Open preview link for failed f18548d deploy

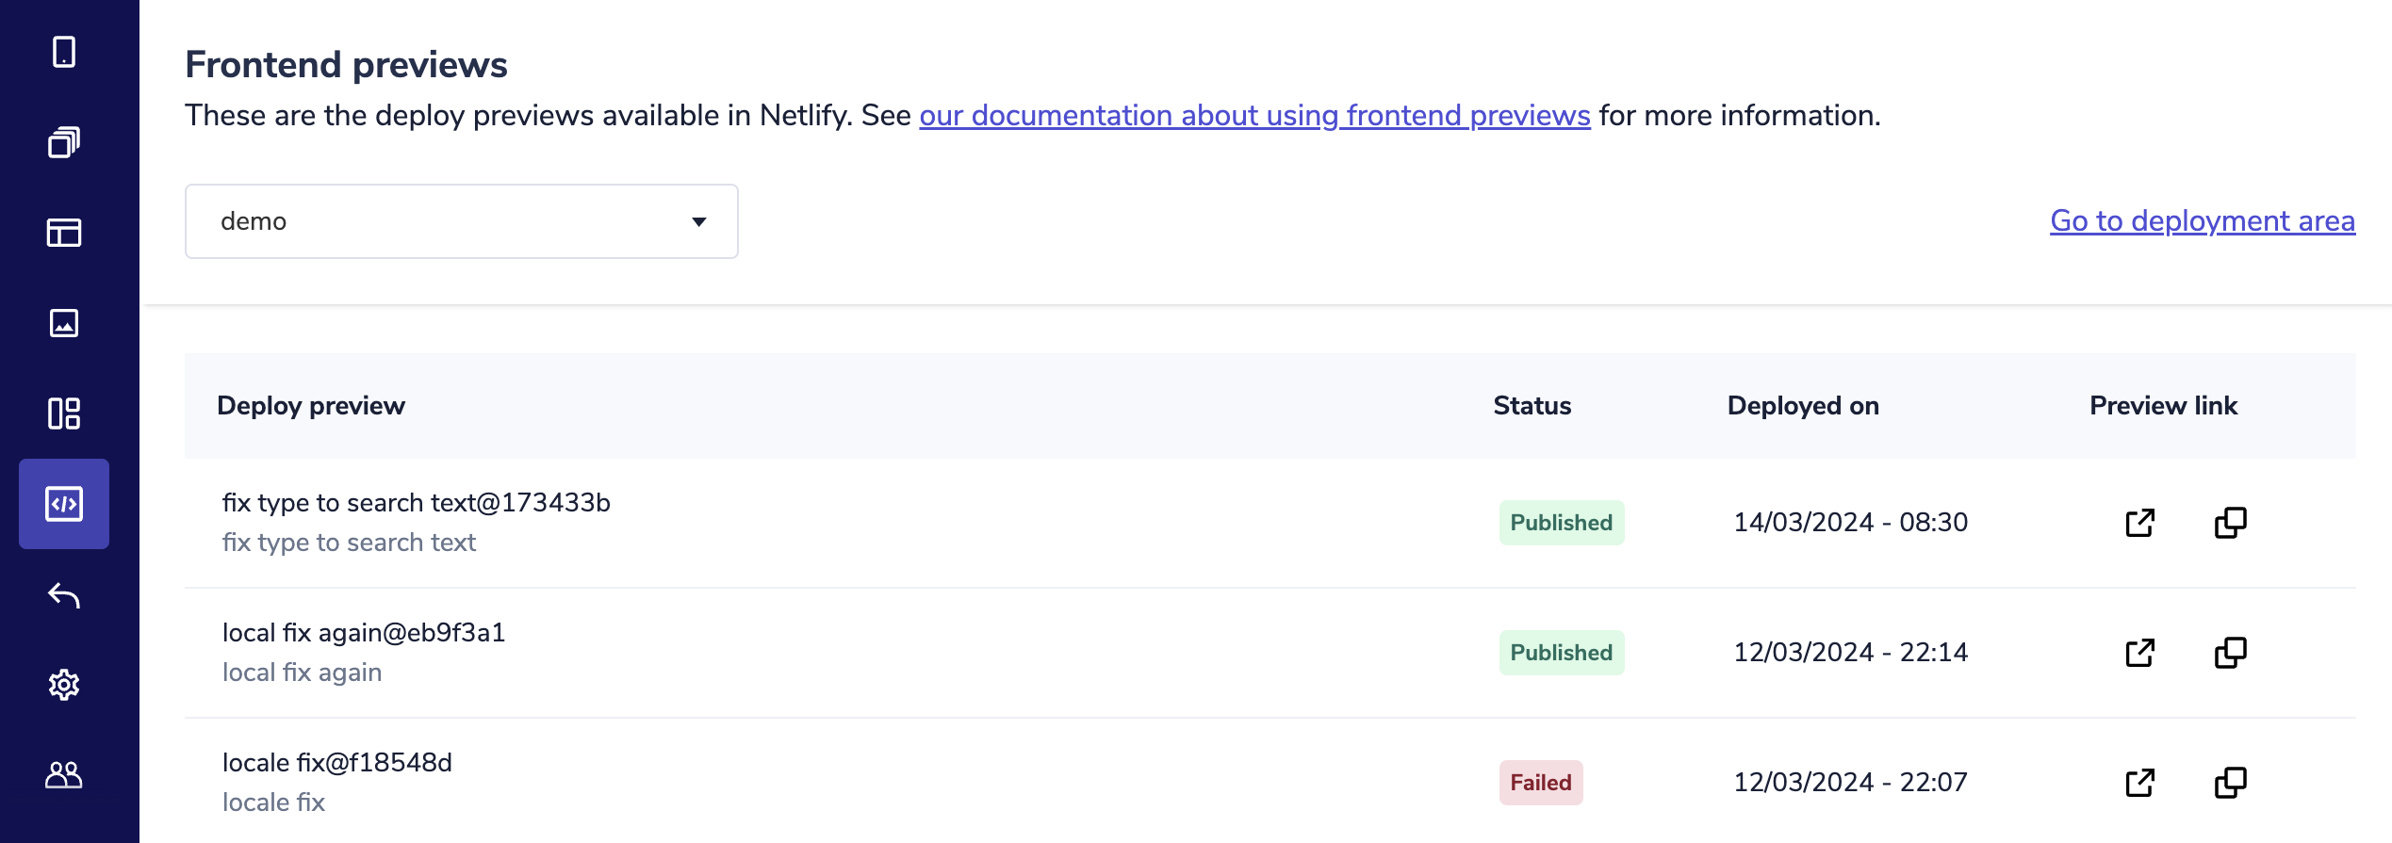tap(2140, 783)
